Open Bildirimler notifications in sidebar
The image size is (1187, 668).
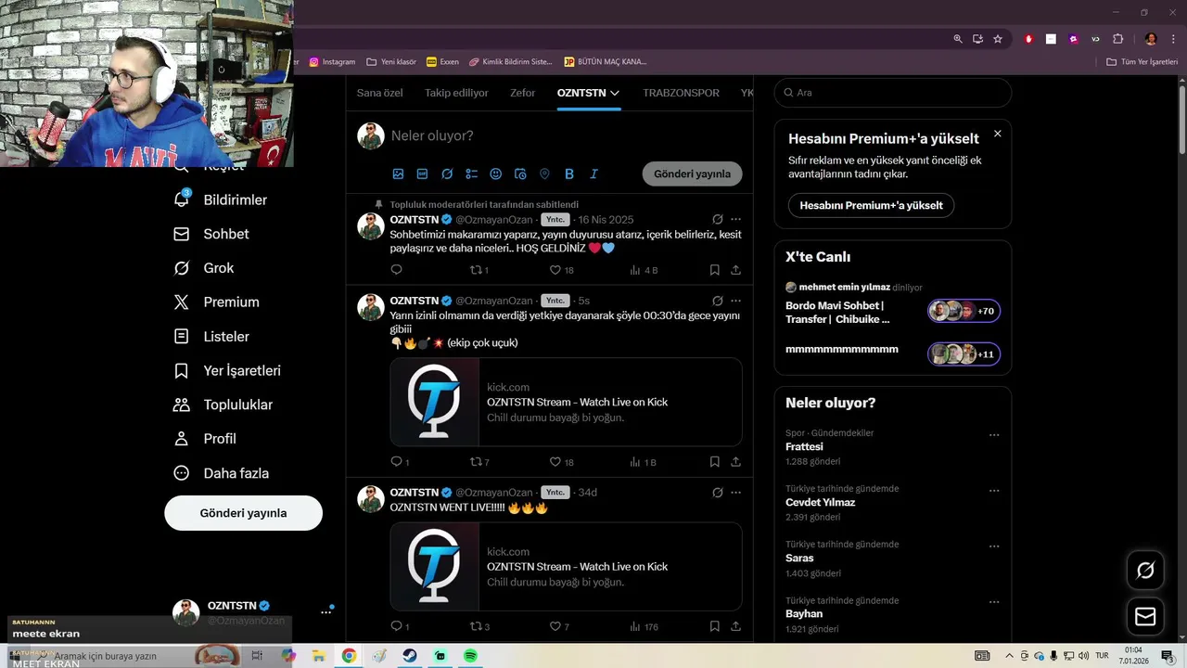coord(221,199)
